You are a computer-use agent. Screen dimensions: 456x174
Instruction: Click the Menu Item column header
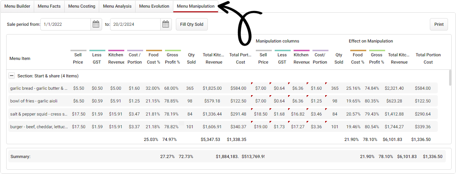coord(20,58)
